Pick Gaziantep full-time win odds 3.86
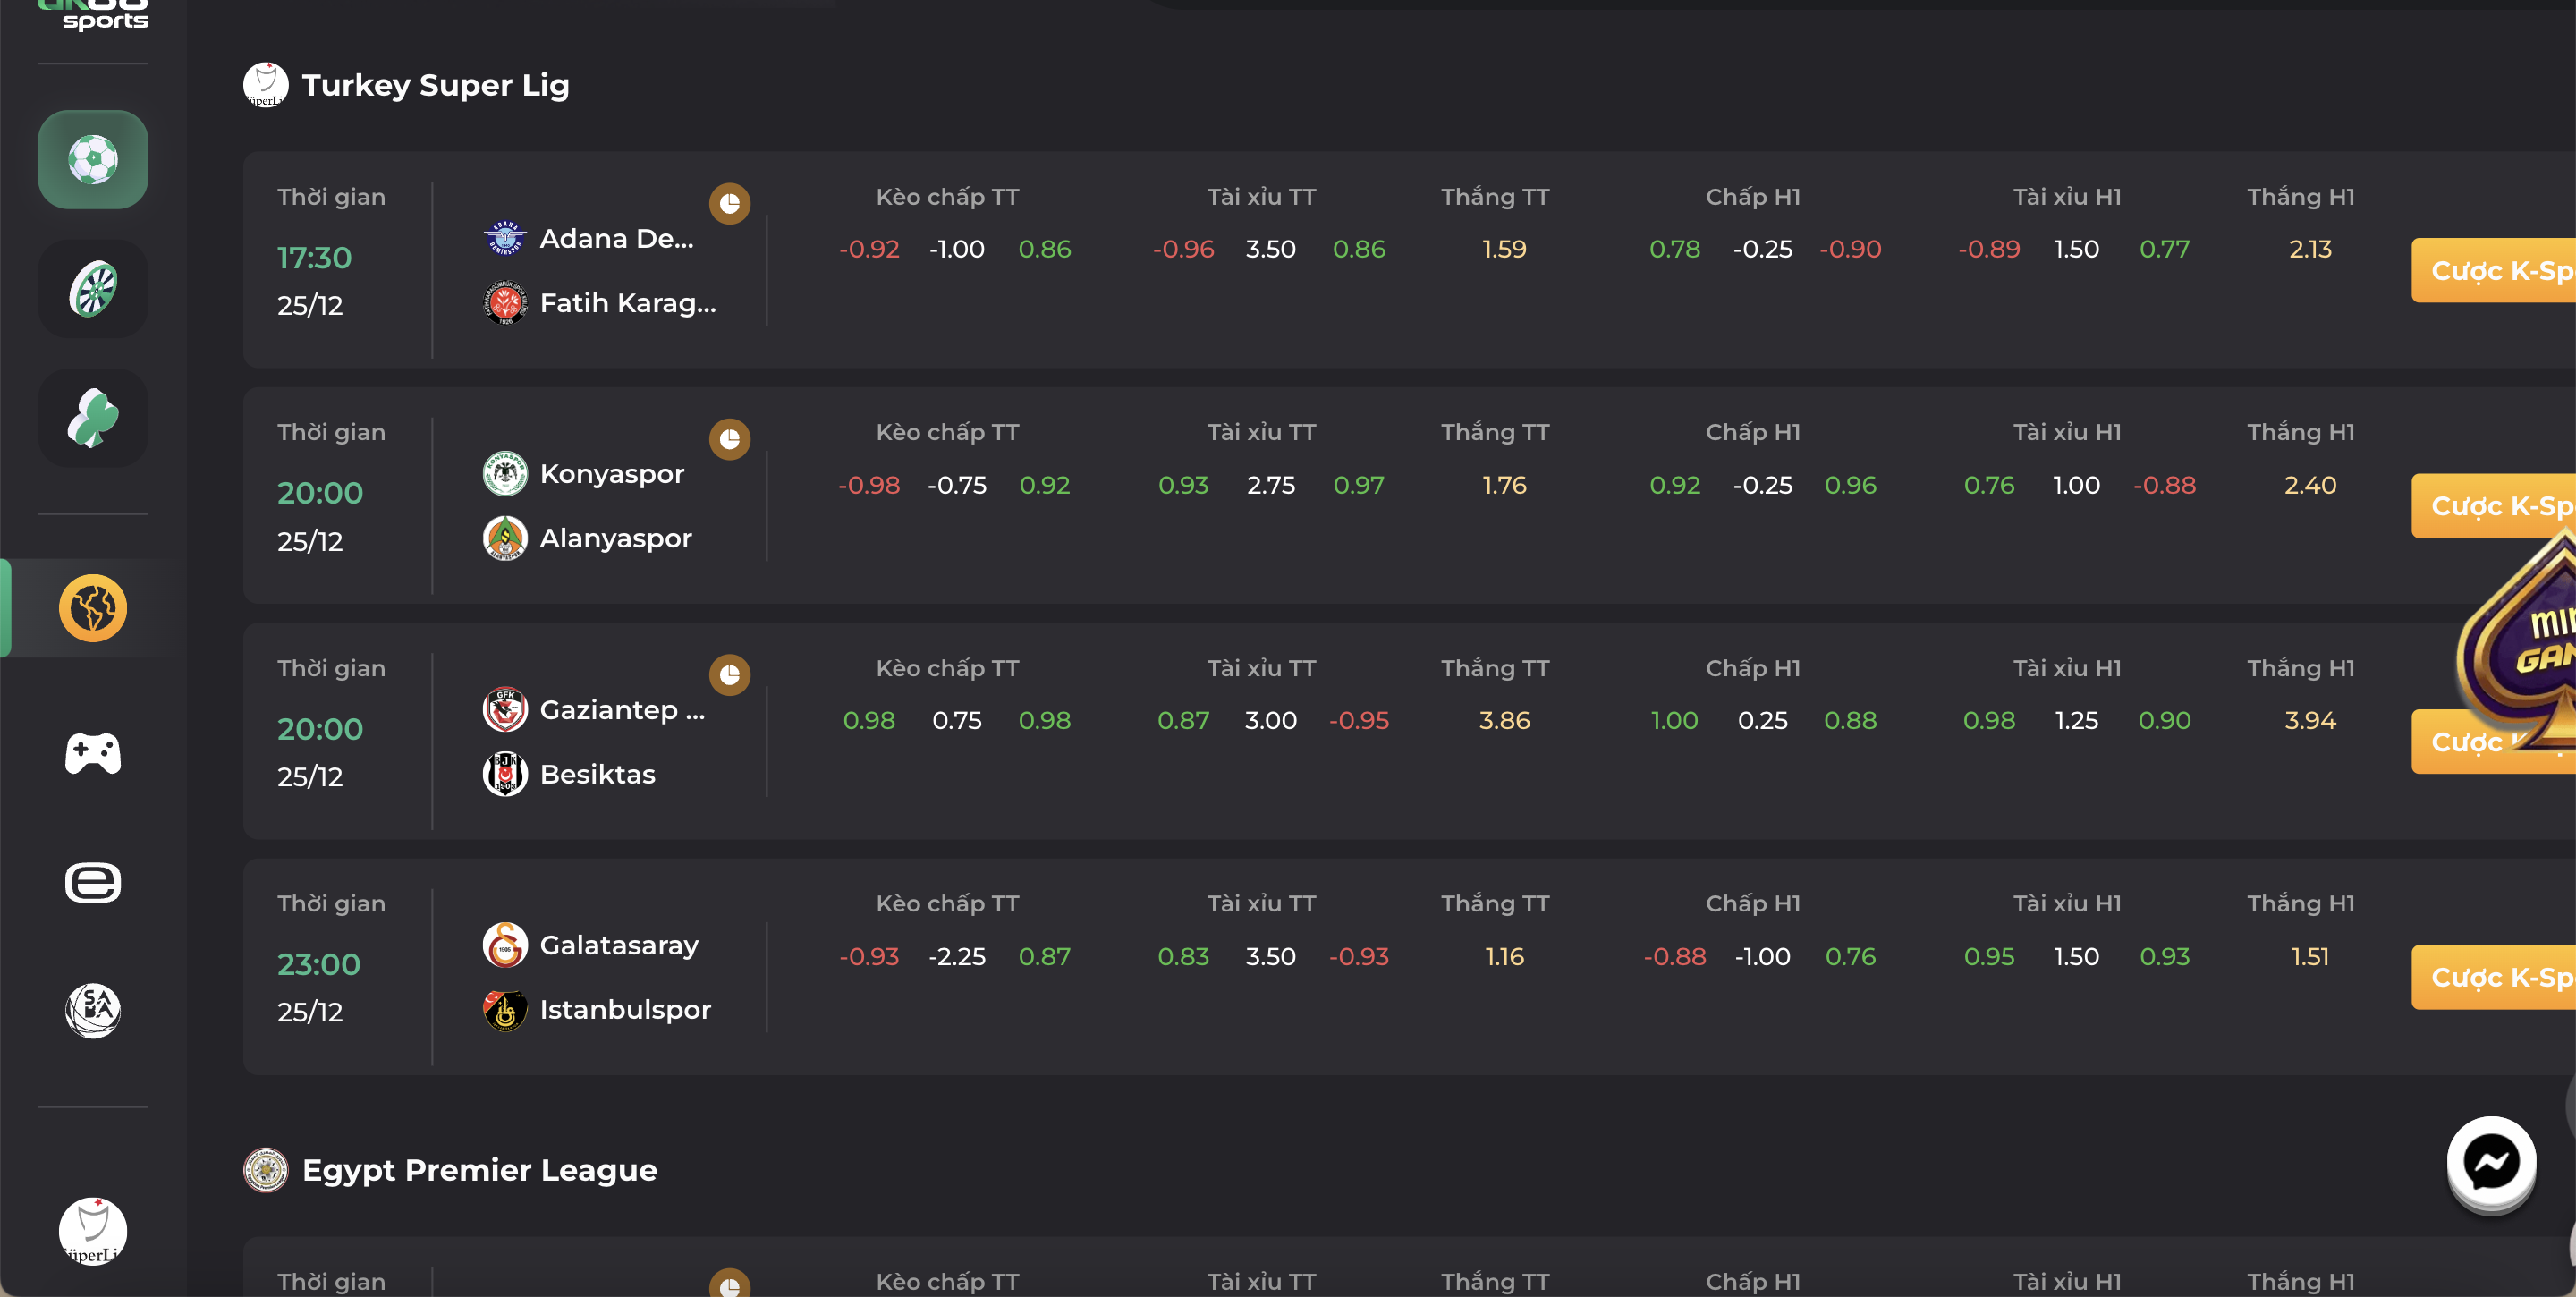This screenshot has width=2576, height=1297. tap(1504, 720)
